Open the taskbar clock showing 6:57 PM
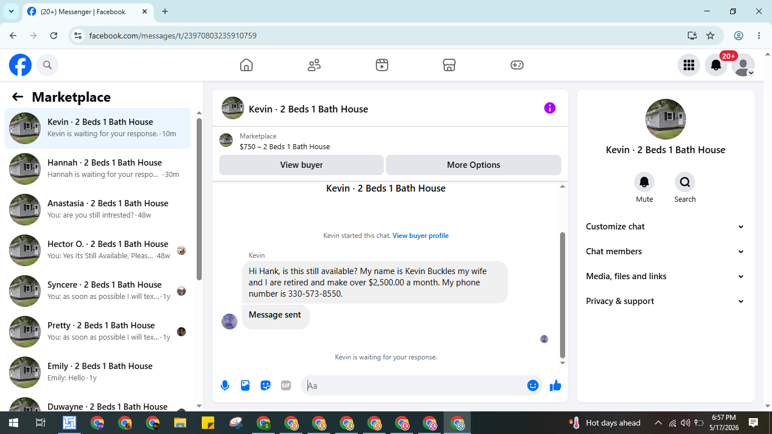 tap(723, 423)
